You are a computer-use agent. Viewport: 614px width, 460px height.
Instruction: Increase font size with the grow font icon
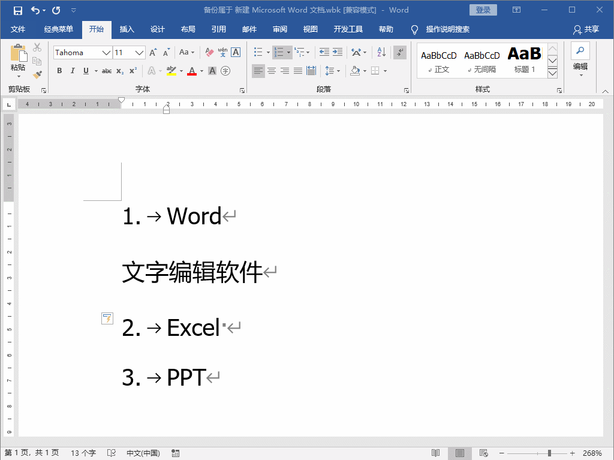(153, 53)
